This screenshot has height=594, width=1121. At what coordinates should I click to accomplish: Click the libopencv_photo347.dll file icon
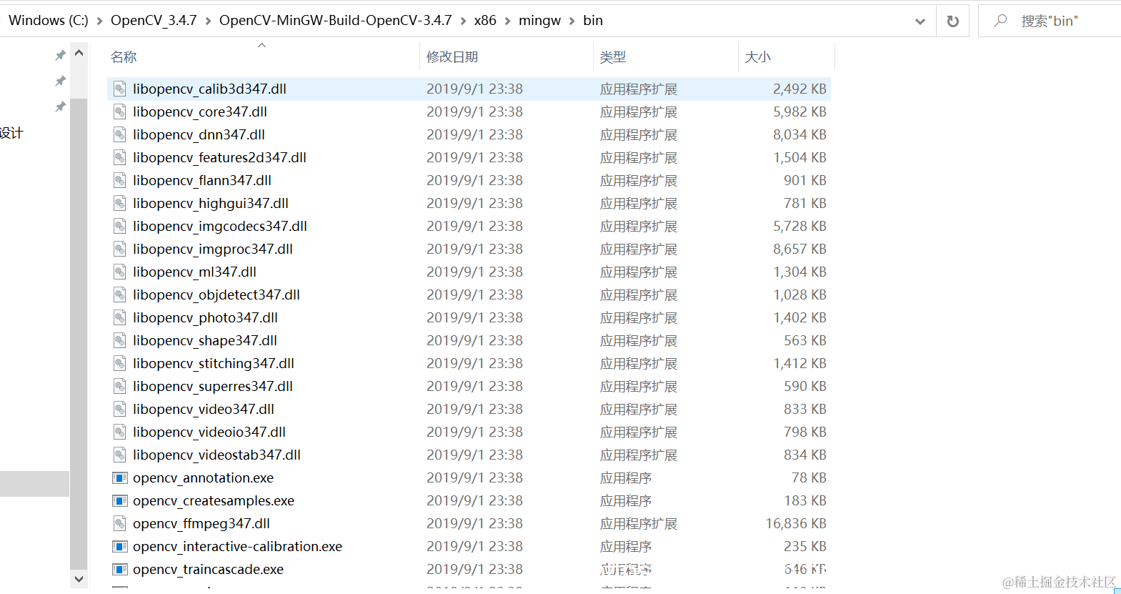click(120, 317)
